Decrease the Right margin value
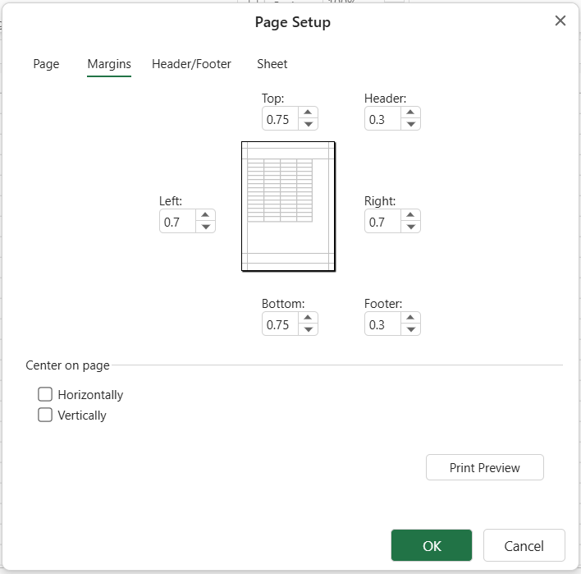 410,227
